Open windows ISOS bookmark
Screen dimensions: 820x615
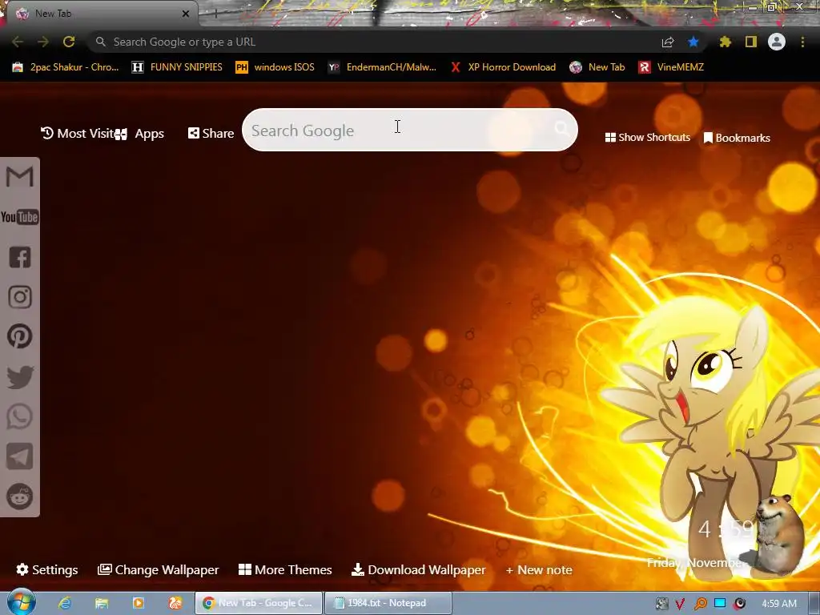tap(275, 67)
